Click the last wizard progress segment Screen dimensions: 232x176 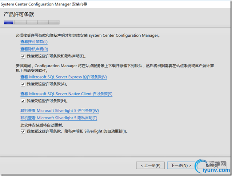pyautogui.click(x=53, y=23)
